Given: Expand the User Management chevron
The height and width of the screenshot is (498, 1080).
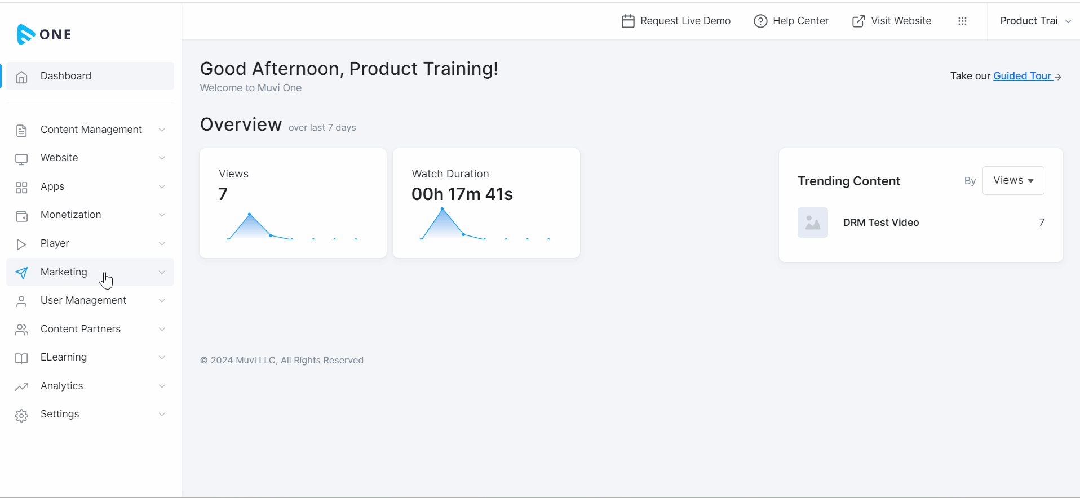Looking at the screenshot, I should pyautogui.click(x=162, y=301).
